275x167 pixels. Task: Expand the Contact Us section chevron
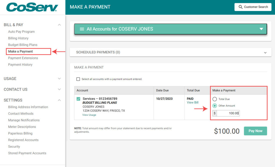click(x=59, y=89)
